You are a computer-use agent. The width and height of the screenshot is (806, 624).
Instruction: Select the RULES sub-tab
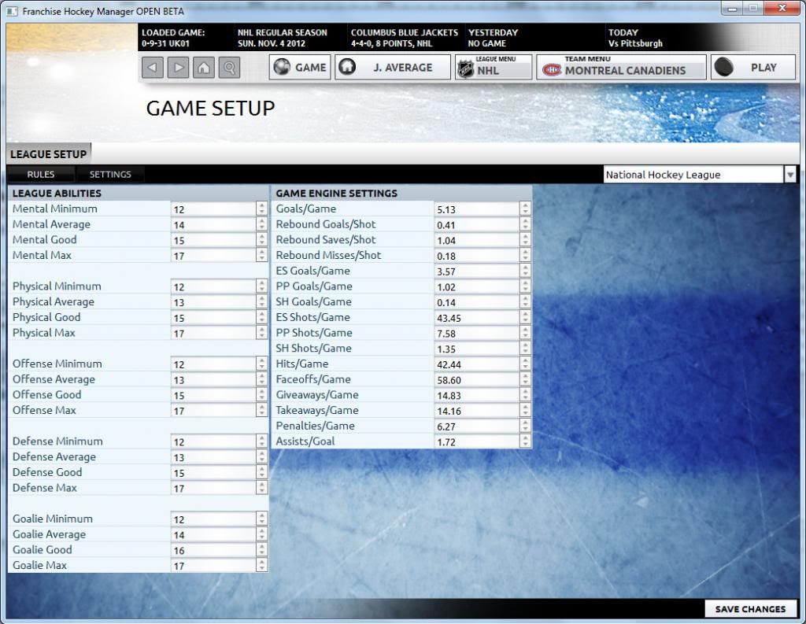click(41, 174)
